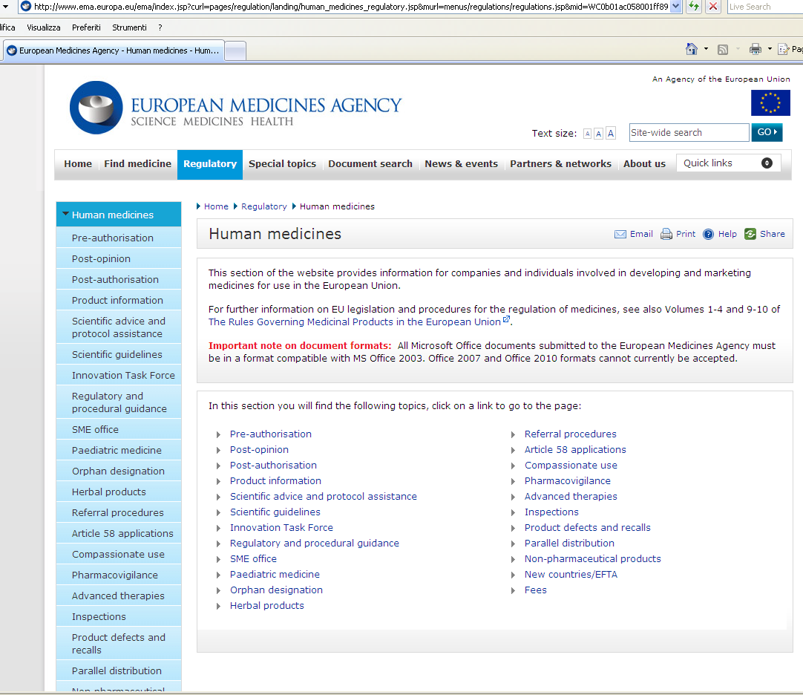Select the smallest text size A
The image size is (803, 695).
pos(587,134)
